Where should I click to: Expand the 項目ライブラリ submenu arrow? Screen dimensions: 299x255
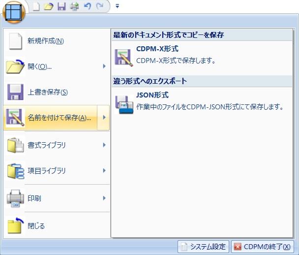pos(104,171)
